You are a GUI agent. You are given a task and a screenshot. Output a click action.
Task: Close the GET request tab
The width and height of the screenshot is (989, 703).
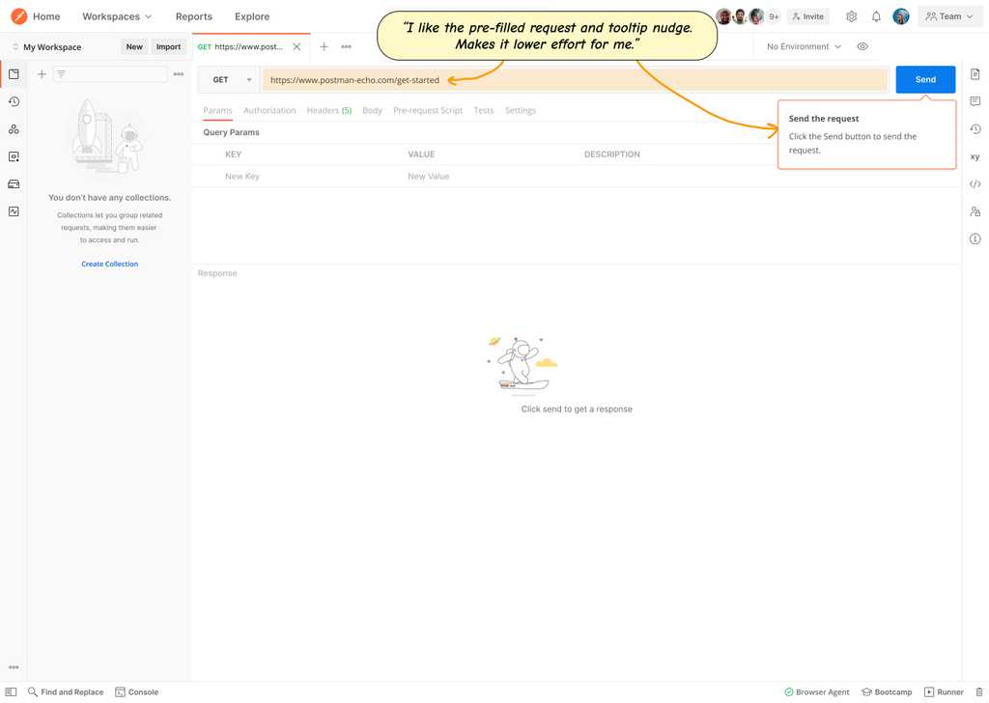297,46
